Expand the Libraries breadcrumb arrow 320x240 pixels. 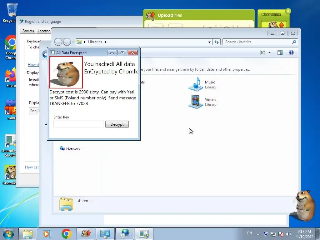tap(106, 42)
